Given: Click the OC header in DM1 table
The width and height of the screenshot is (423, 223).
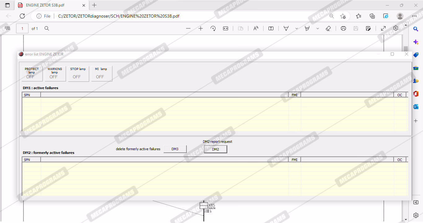Looking at the screenshot, I should click(x=400, y=95).
